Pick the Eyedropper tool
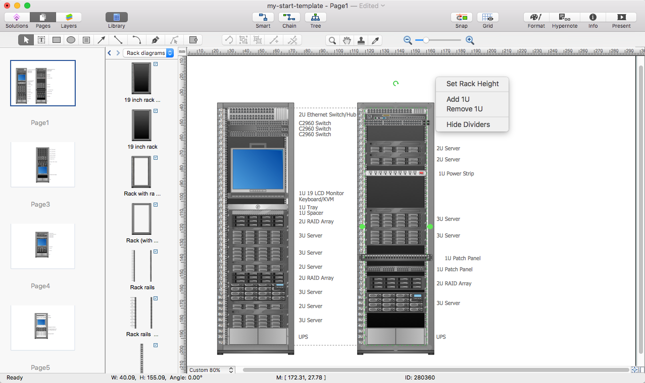The width and height of the screenshot is (645, 383). click(375, 40)
